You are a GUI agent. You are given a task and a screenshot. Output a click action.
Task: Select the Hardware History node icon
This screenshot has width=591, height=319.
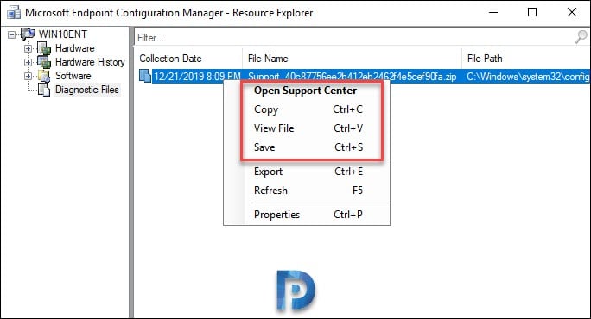[x=44, y=62]
